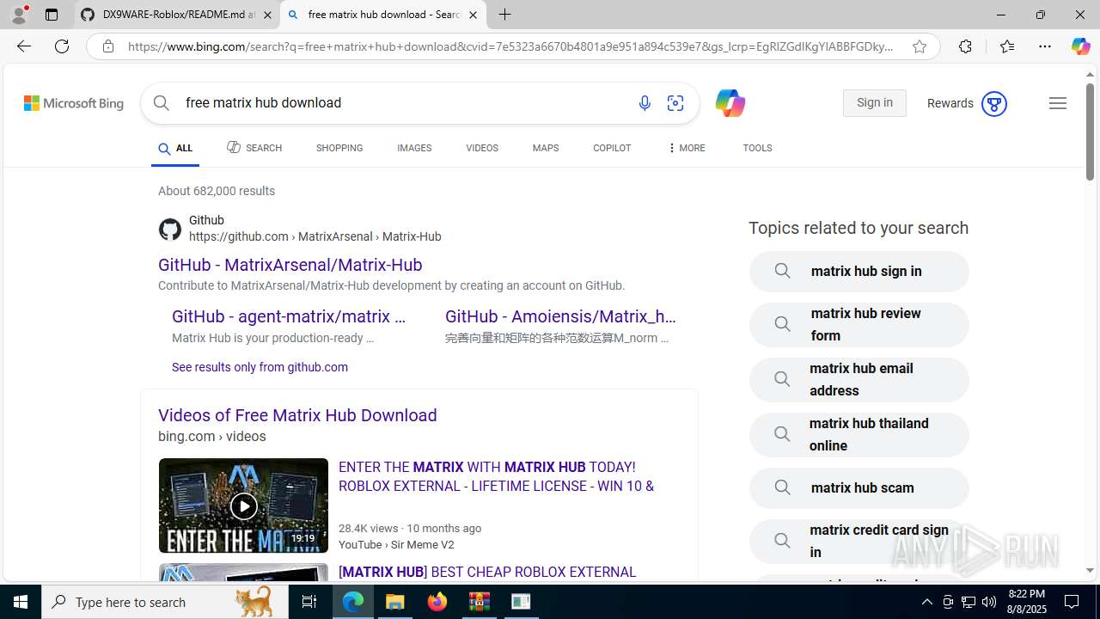Switch to the SEARCH tab
This screenshot has height=619, width=1100.
tap(254, 148)
